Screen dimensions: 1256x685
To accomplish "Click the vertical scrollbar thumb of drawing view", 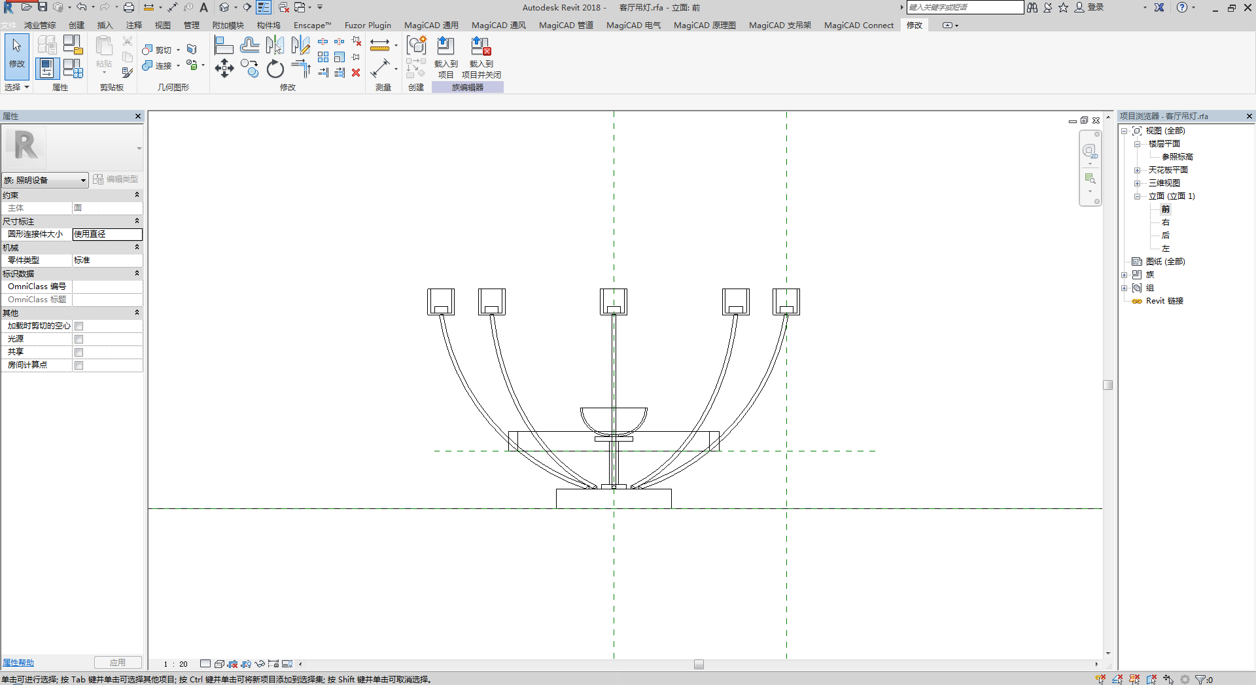I will [x=1108, y=385].
